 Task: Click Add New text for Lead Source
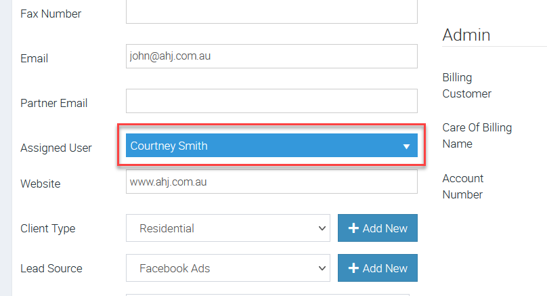coord(385,268)
